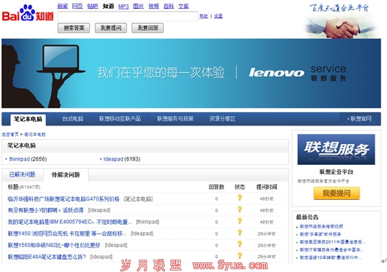Screen dimensions: 387x272
Task: Switch to the 联想移动互联产品 tab
Action: click(120, 119)
